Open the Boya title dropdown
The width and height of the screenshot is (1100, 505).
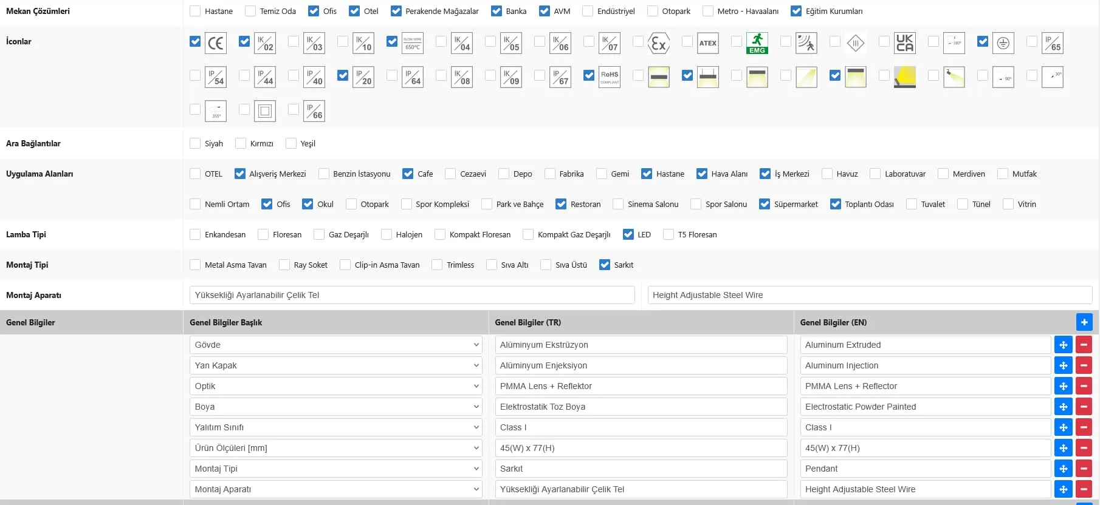coord(336,407)
